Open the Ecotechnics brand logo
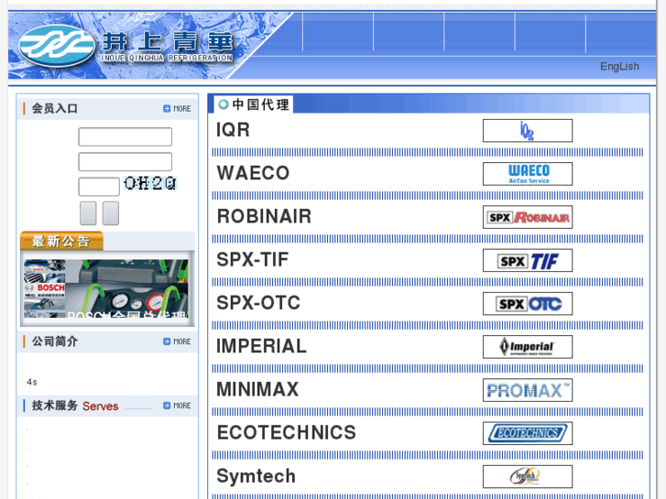The height and width of the screenshot is (499, 666). (528, 433)
